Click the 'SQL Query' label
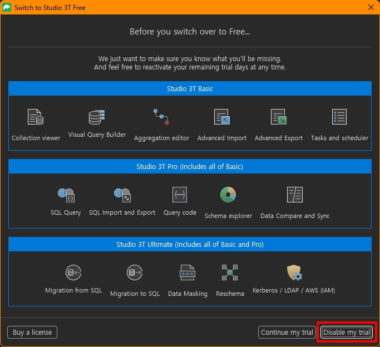This screenshot has height=347, width=380. point(66,212)
